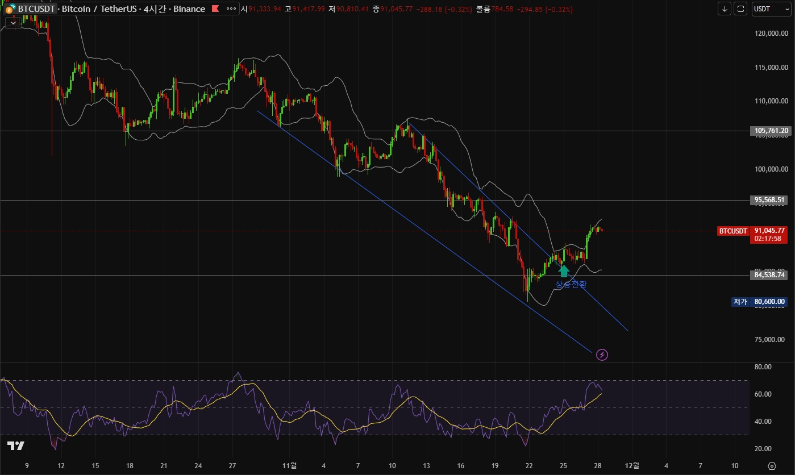Click the 95,568.51 horizontal line price label
The height and width of the screenshot is (475, 795).
(x=771, y=200)
